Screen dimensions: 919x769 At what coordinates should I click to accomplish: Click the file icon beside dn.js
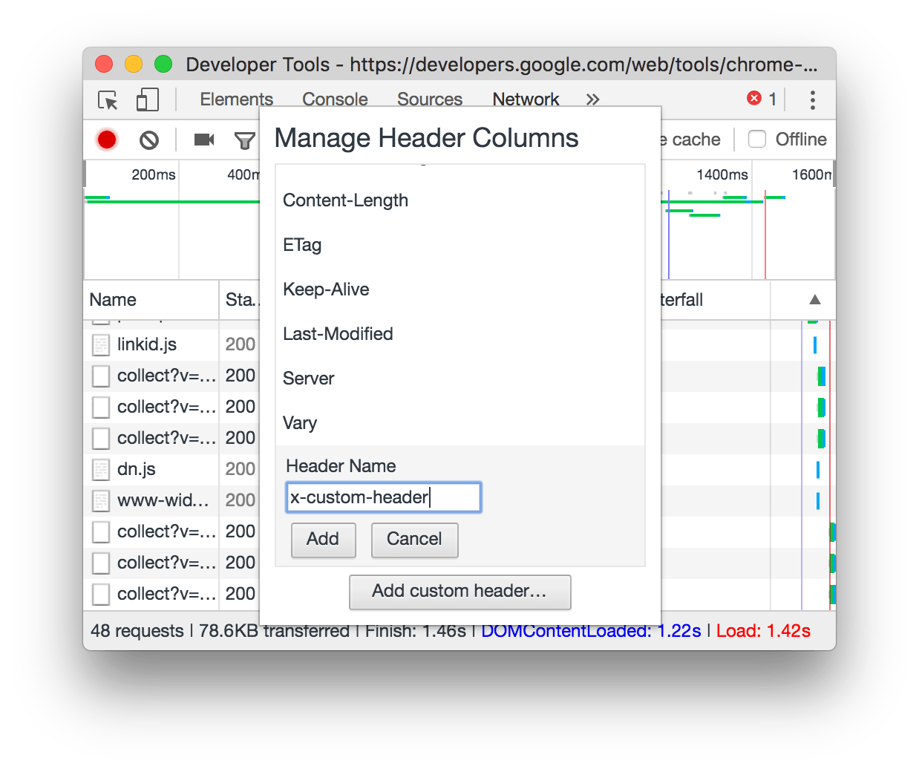[x=100, y=469]
